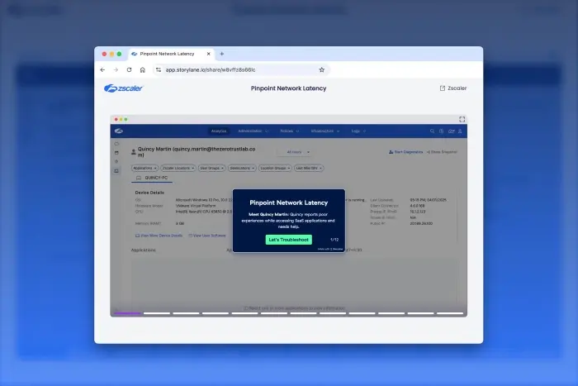The image size is (578, 386).
Task: Expand the Zscaler Locations filter pill
Action: (178, 168)
